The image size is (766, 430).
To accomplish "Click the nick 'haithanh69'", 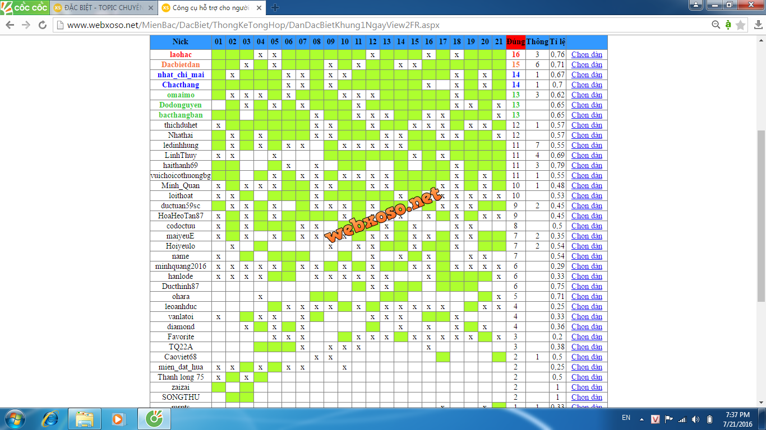I will tap(181, 165).
